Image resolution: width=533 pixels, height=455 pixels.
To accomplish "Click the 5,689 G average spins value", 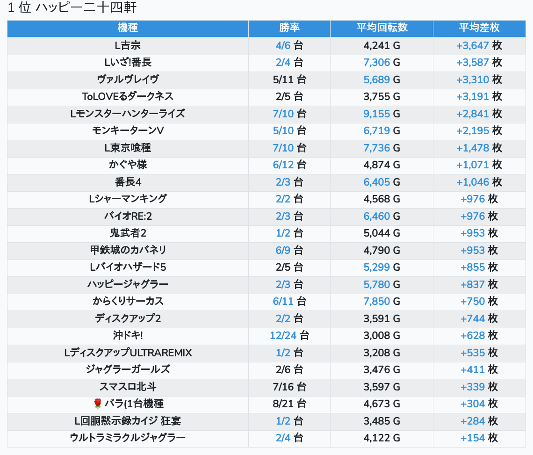I will (382, 79).
